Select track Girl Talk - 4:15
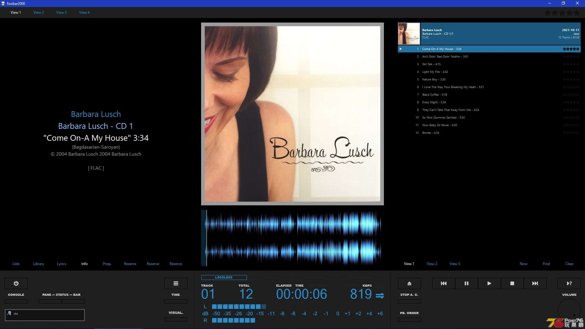The height and width of the screenshot is (329, 585). click(x=489, y=64)
